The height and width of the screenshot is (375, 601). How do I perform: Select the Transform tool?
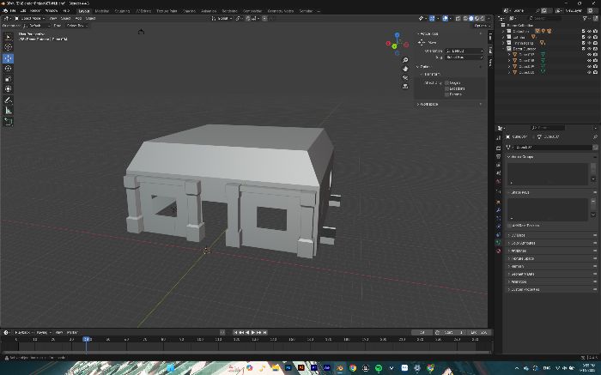pyautogui.click(x=8, y=89)
